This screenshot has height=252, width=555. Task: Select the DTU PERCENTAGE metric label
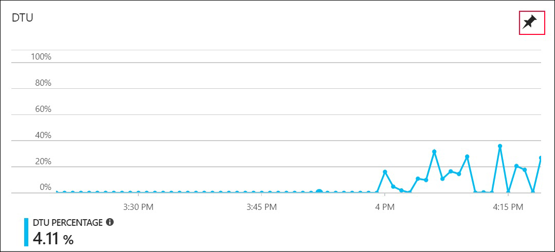coord(68,222)
